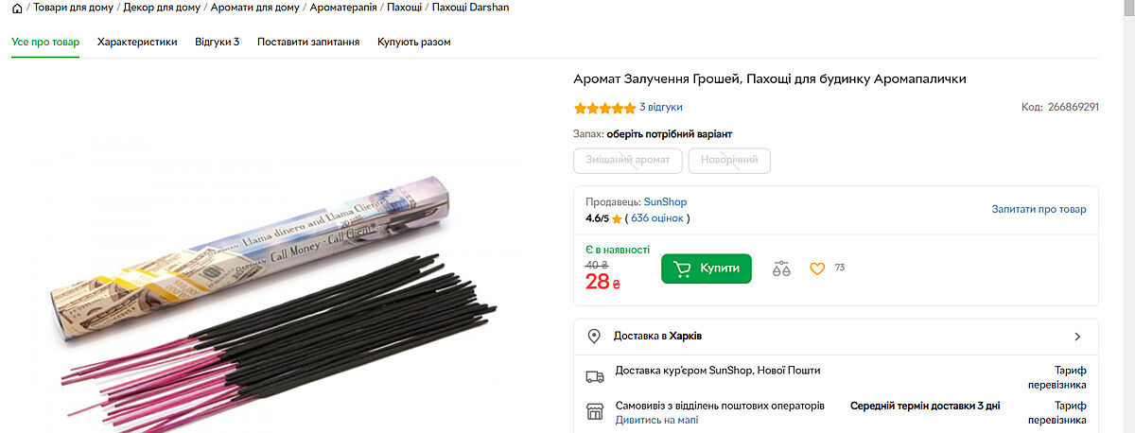
Task: Open the "Характеристики" tab
Action: coord(137,42)
